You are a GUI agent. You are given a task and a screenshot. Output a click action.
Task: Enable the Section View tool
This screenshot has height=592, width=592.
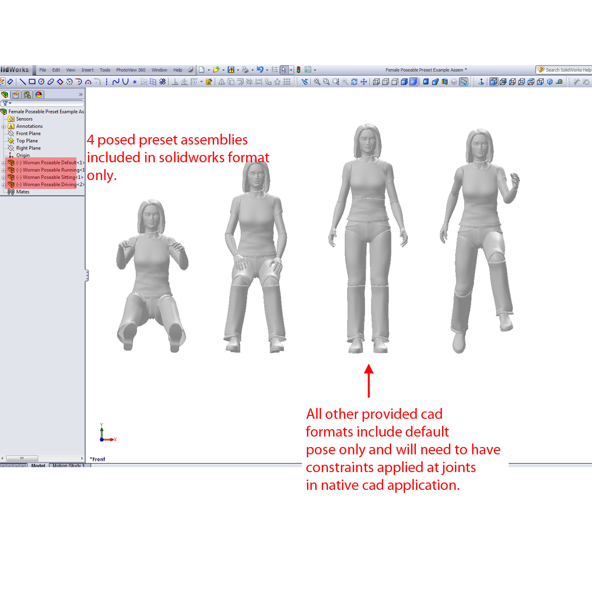coord(444,82)
